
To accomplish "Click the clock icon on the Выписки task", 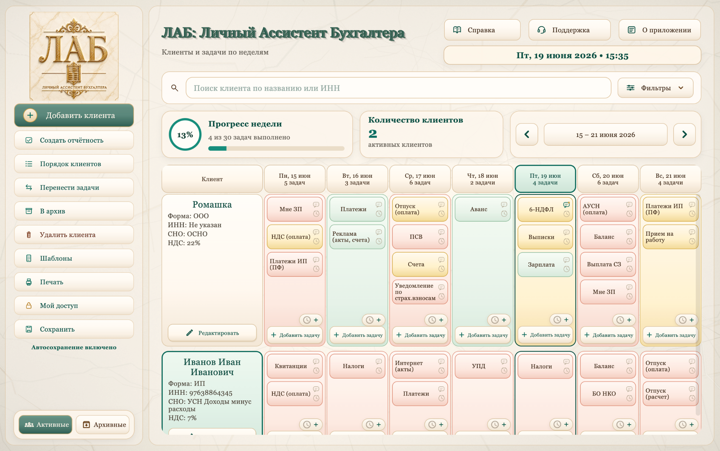I will (x=566, y=241).
